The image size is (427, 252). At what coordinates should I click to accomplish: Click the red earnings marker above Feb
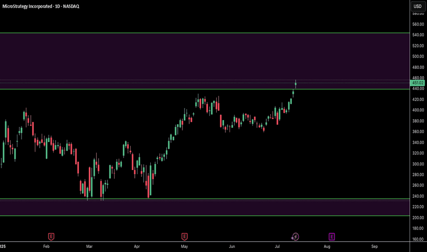pyautogui.click(x=51, y=237)
